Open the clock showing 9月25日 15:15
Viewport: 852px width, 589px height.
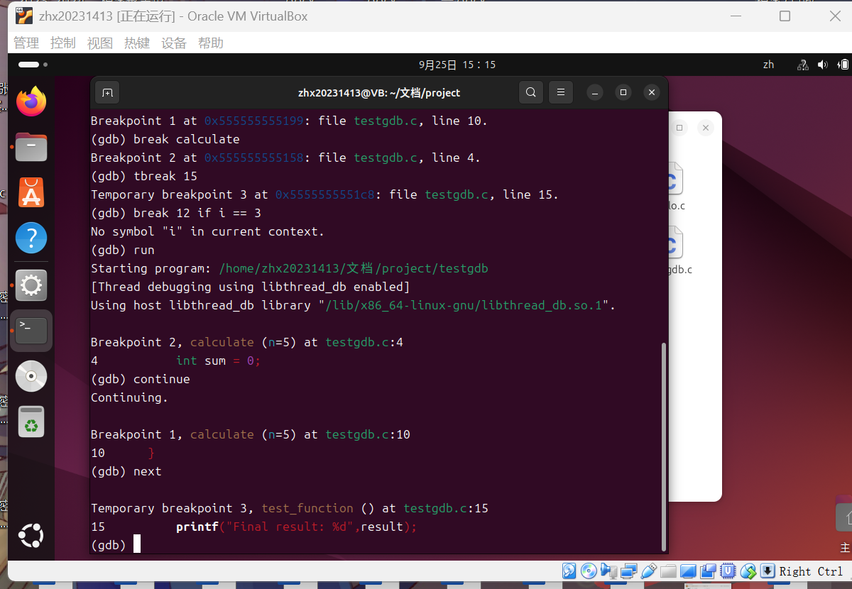click(x=457, y=65)
